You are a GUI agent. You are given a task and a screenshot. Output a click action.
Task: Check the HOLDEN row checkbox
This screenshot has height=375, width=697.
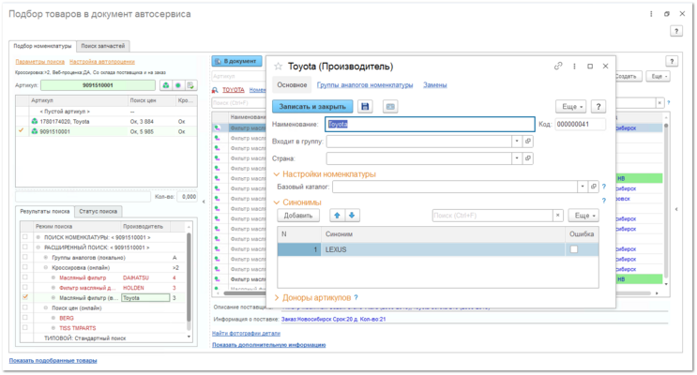point(25,288)
